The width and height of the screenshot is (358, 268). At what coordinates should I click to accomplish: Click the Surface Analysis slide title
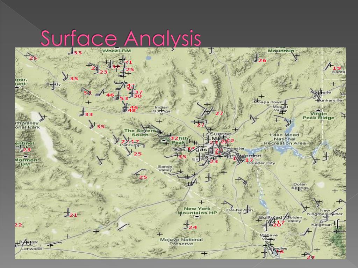pyautogui.click(x=121, y=38)
